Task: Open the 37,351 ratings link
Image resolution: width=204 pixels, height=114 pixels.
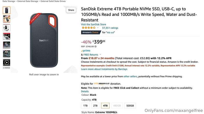Action: (x=110, y=28)
